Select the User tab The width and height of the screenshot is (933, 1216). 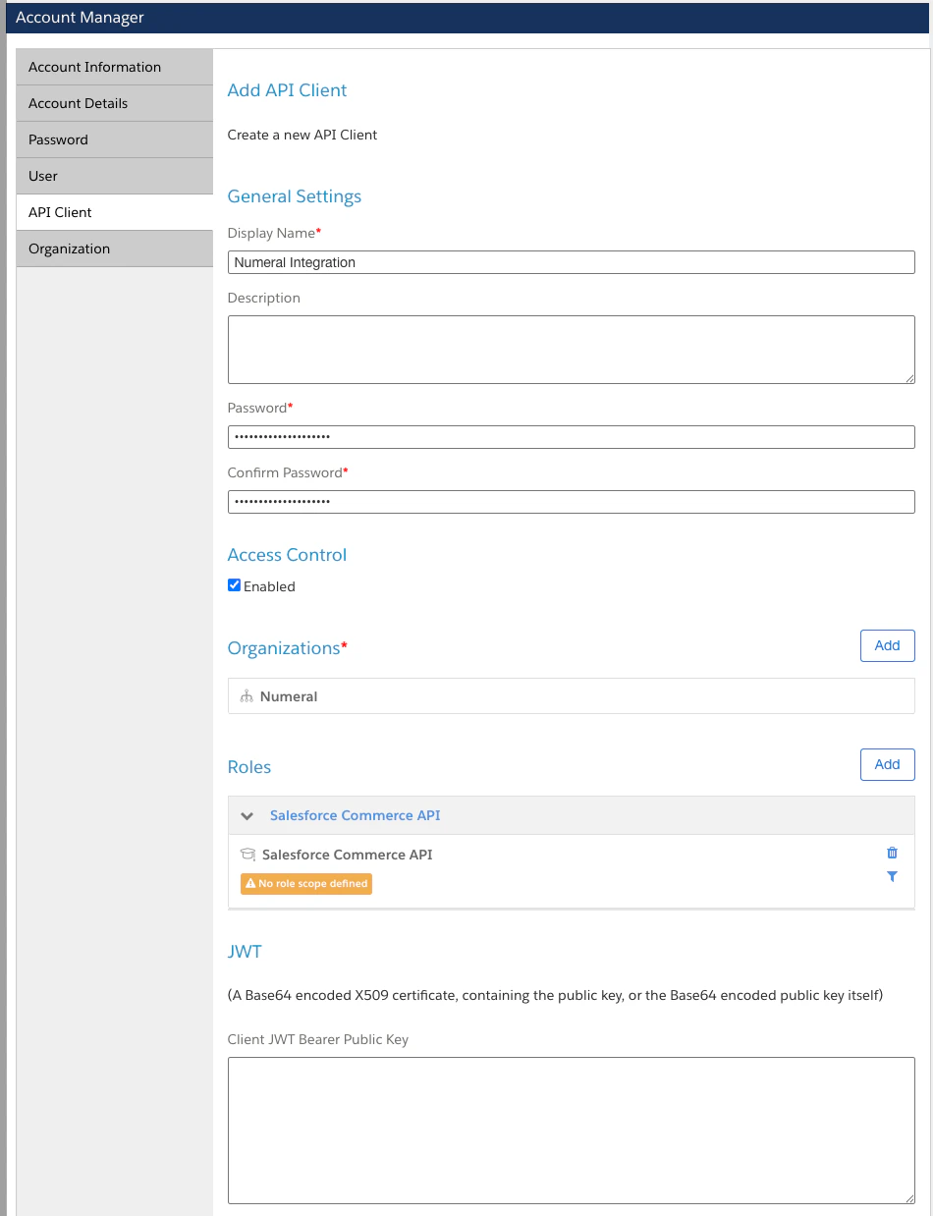tap(115, 176)
